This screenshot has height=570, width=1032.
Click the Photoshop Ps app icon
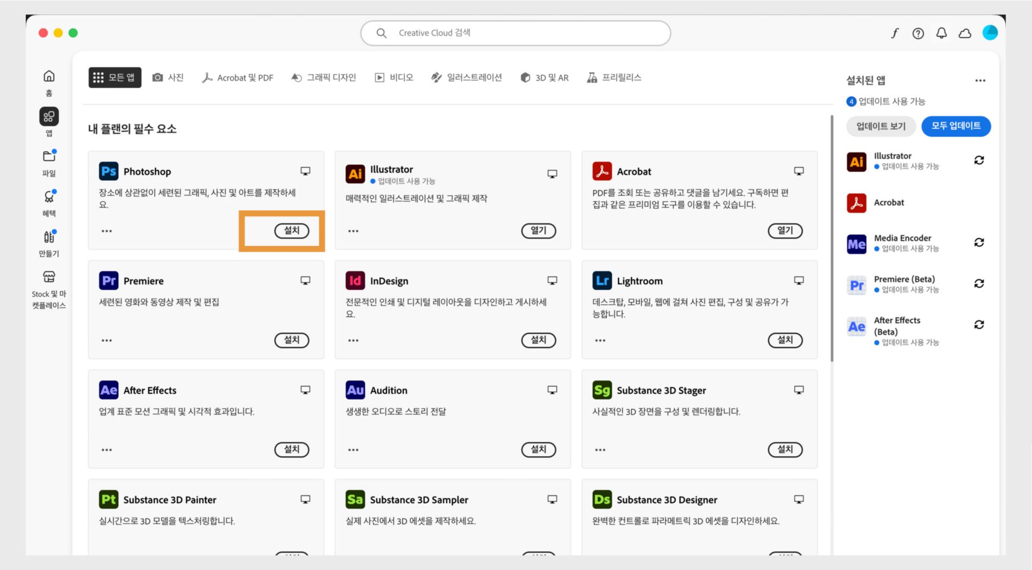coord(109,171)
